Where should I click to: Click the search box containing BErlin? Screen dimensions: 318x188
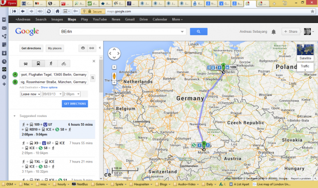coord(123,32)
